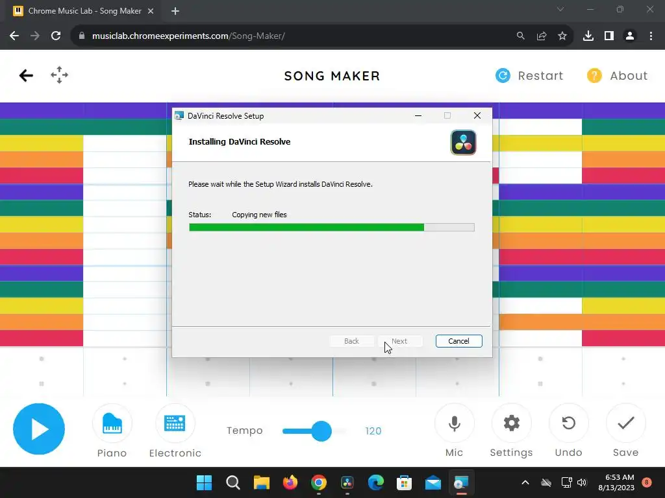
Task: Open Mail from the taskbar
Action: coord(433,482)
